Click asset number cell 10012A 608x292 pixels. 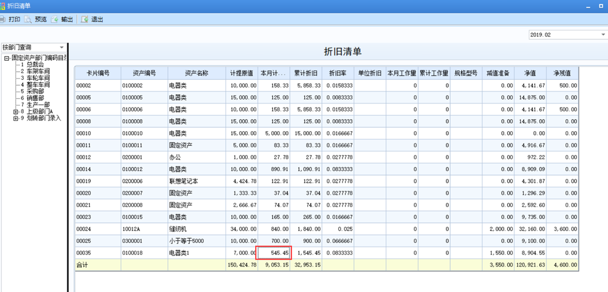tap(144, 229)
